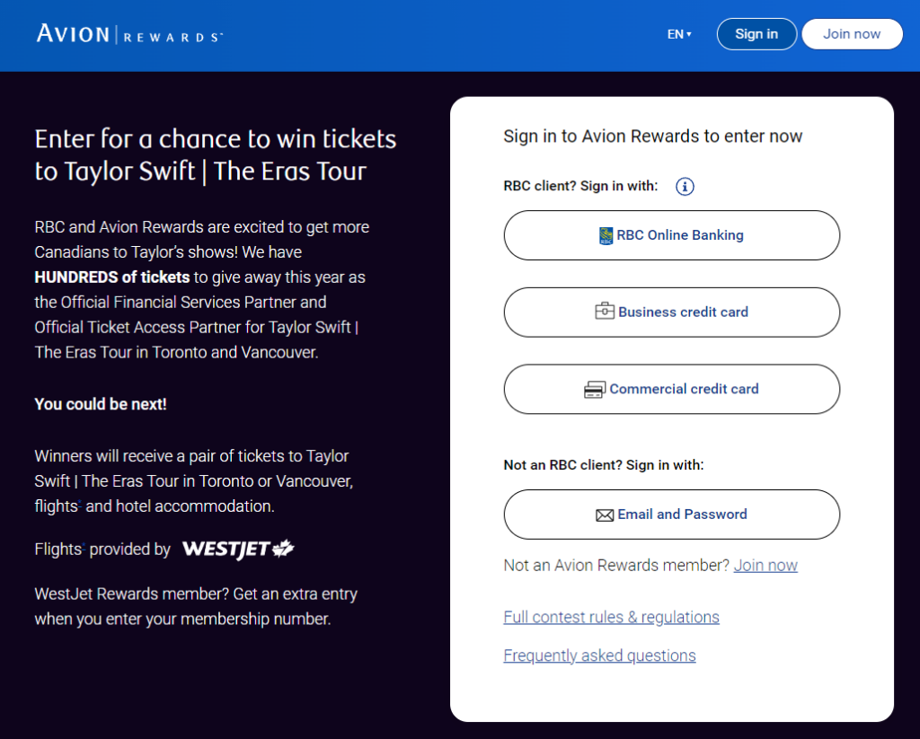Click the Join now link for non-members

click(765, 565)
